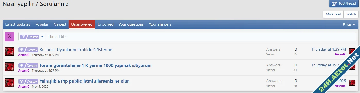This screenshot has height=93, width=360.
Task: Click Destek prefix tag on second thread
Action: (x=28, y=65)
